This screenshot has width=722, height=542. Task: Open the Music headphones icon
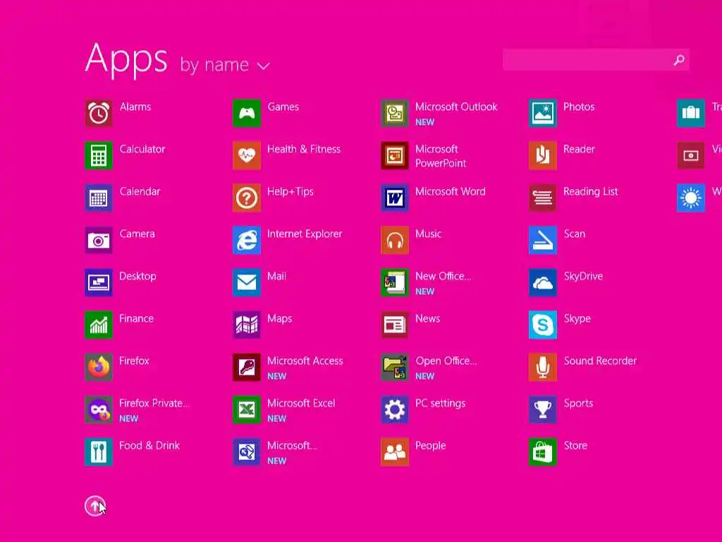(395, 240)
